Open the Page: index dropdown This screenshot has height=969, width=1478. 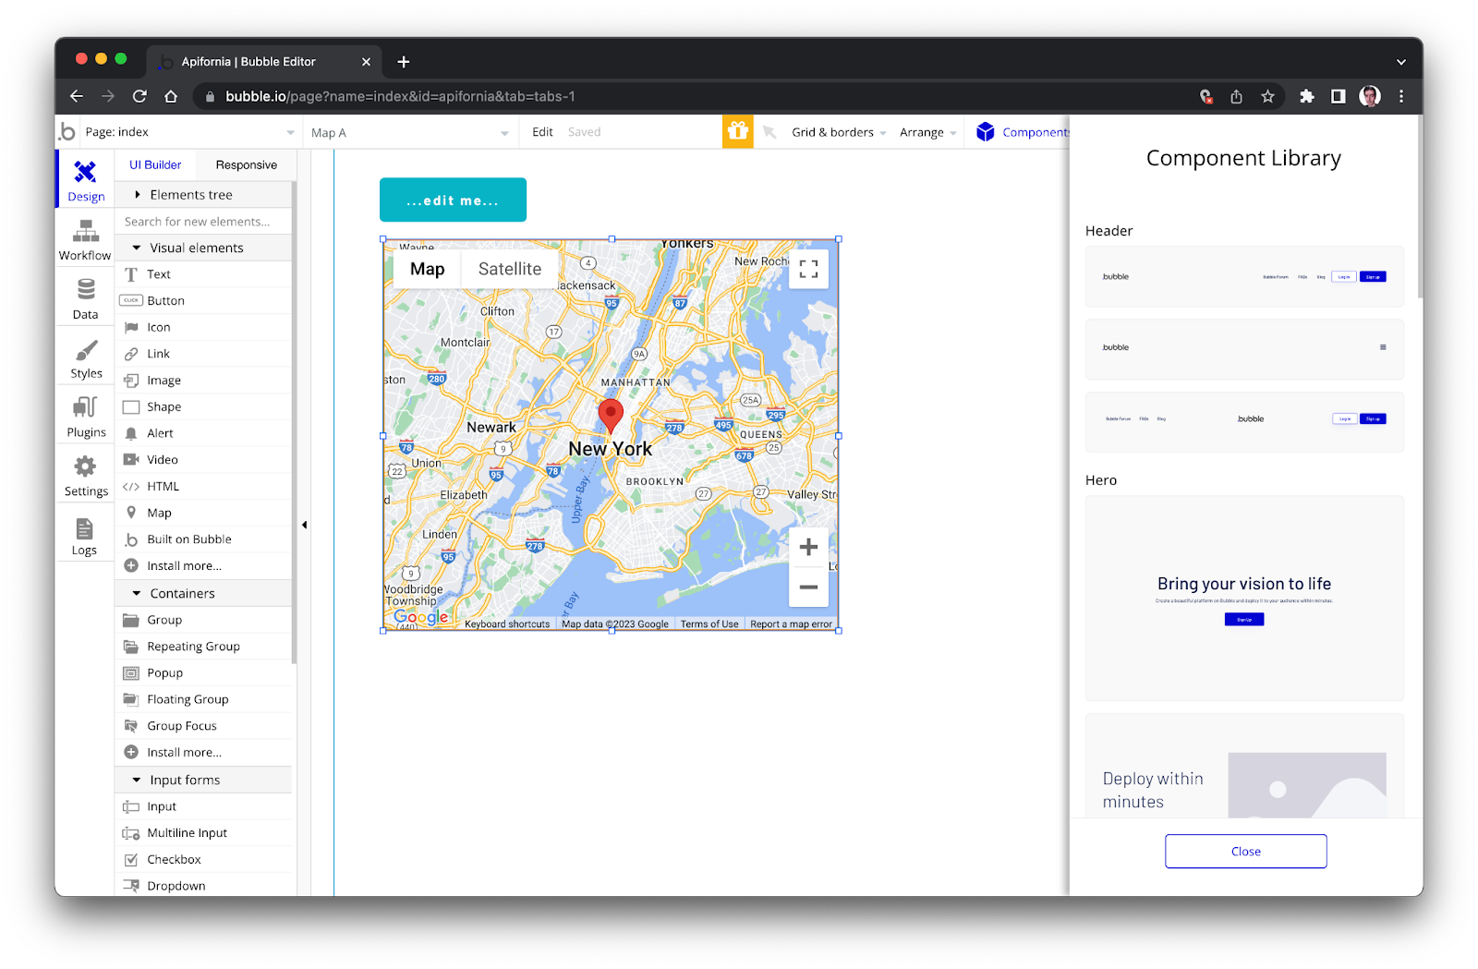(x=189, y=132)
